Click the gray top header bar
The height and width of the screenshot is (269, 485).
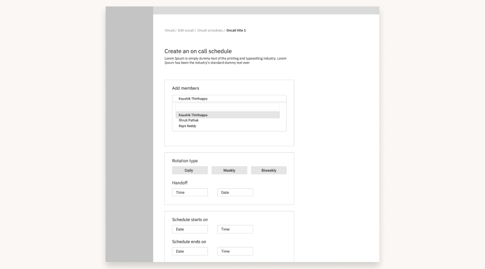click(x=266, y=10)
